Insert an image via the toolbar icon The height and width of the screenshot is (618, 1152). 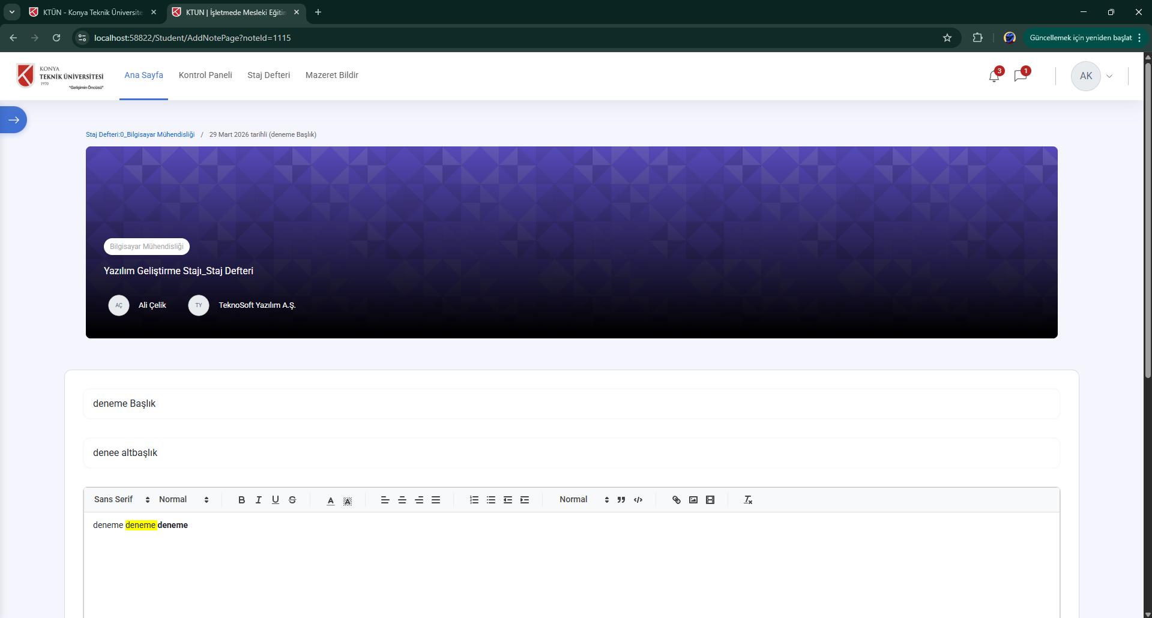pos(693,499)
